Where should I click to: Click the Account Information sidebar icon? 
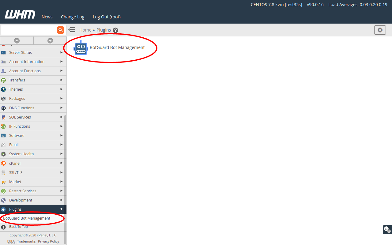pyautogui.click(x=3, y=62)
